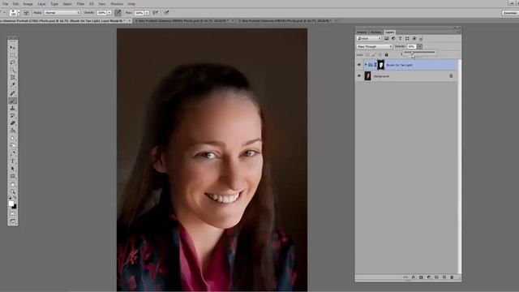Toggle layer filtering on/off switch

click(421, 39)
